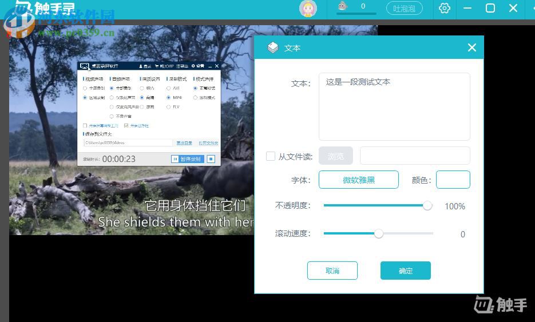Open 设置 gear in recorder window title

[x=193, y=66]
